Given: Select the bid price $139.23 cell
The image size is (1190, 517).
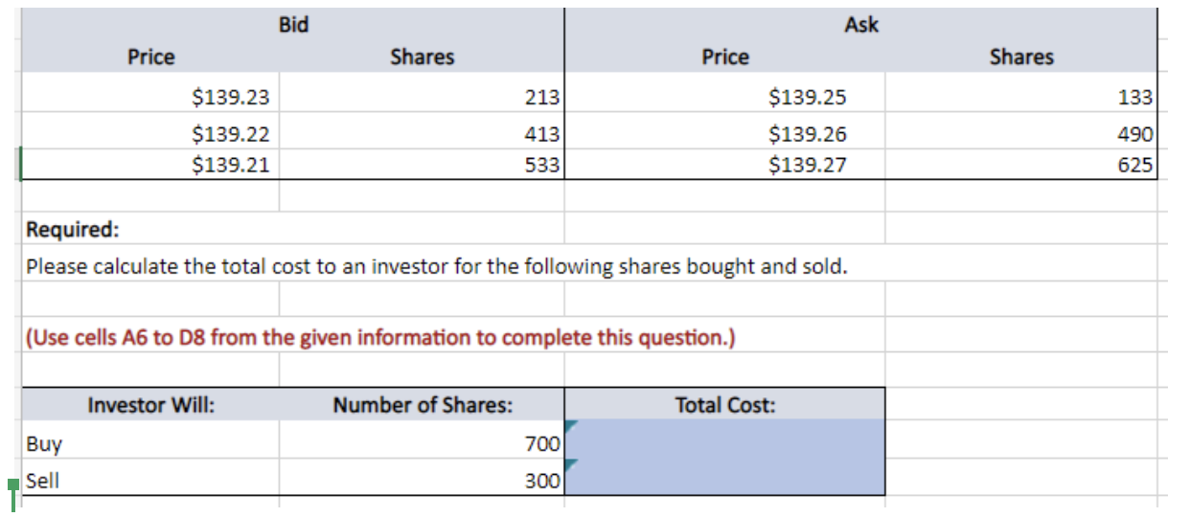Looking at the screenshot, I should (150, 96).
